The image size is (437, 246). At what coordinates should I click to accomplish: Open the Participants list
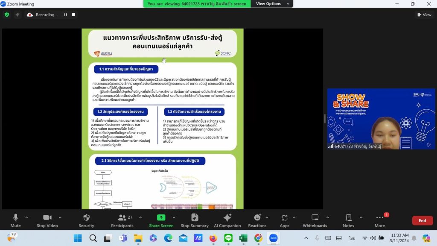pos(122,221)
